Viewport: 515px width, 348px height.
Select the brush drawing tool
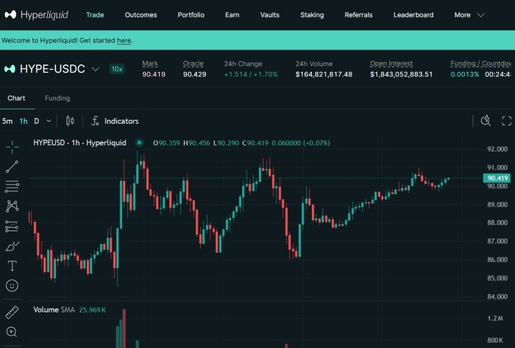pos(12,246)
